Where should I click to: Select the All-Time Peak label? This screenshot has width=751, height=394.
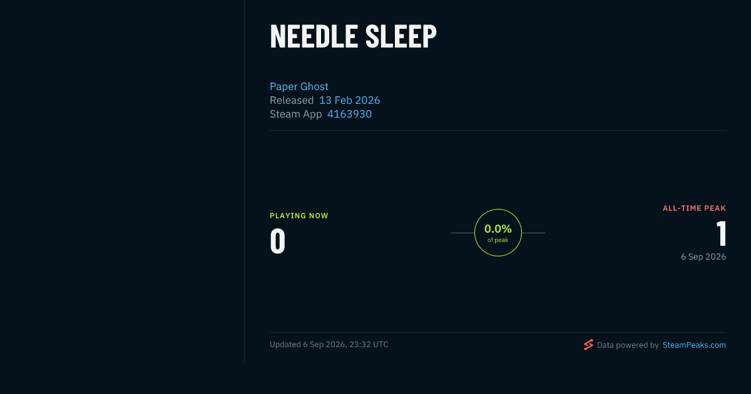click(x=694, y=208)
